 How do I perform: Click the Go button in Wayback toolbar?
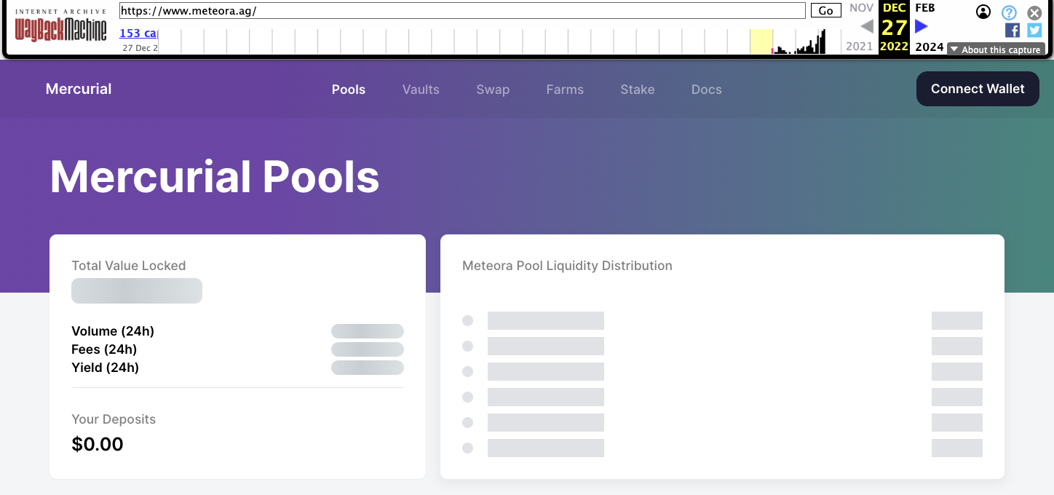pos(825,11)
